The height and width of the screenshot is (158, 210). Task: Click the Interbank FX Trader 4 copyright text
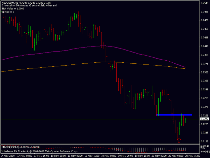tap(40, 151)
